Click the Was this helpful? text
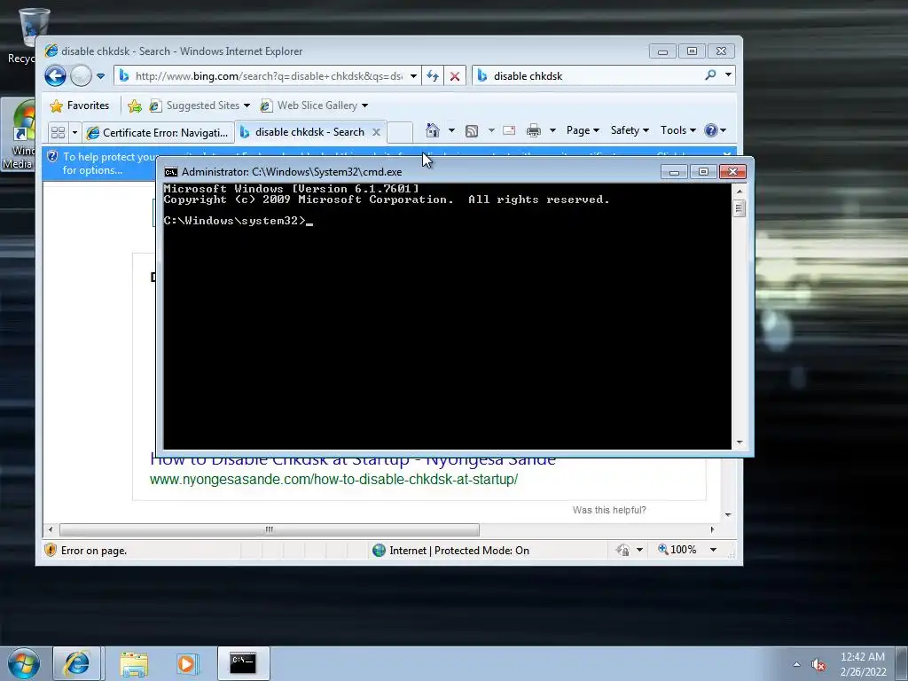 pyautogui.click(x=609, y=510)
